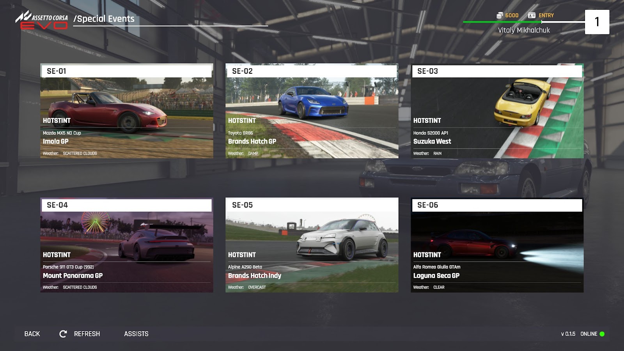
Task: Click the green ONLINE status dot
Action: [602, 334]
